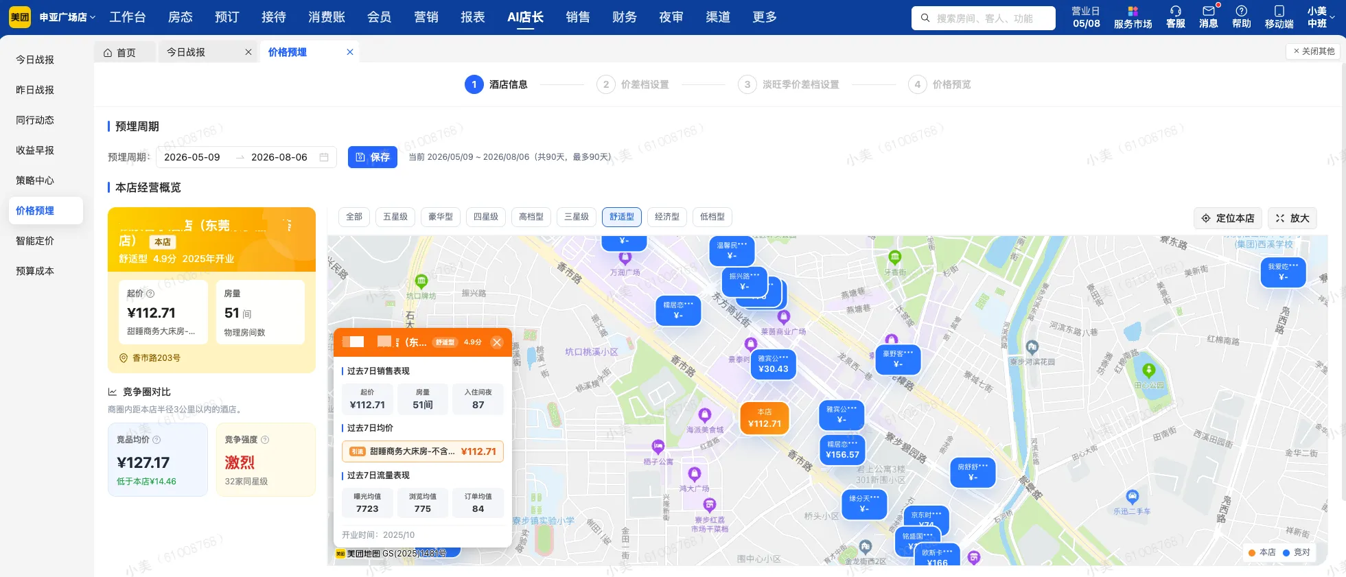The image size is (1346, 577).
Task: Select the 全部 hotel filter
Action: pyautogui.click(x=354, y=217)
